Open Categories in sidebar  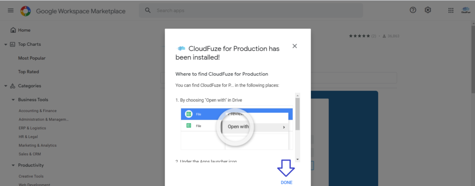click(x=29, y=86)
